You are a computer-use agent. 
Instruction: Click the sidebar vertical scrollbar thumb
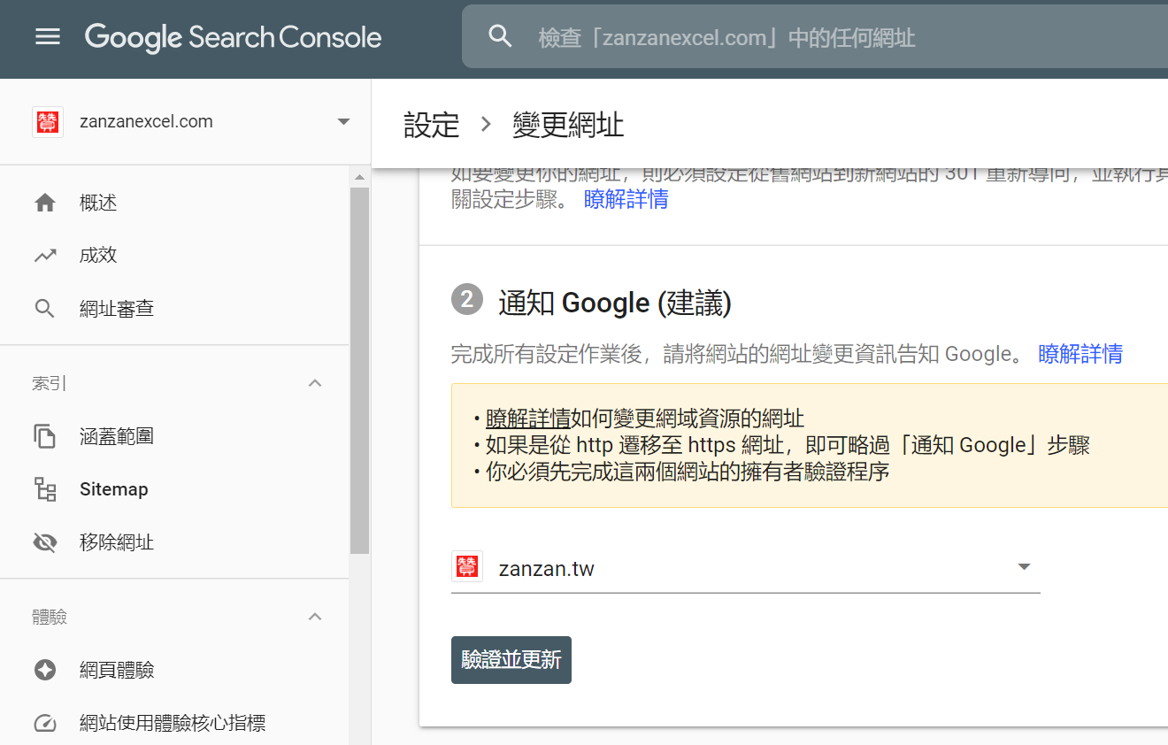359,370
